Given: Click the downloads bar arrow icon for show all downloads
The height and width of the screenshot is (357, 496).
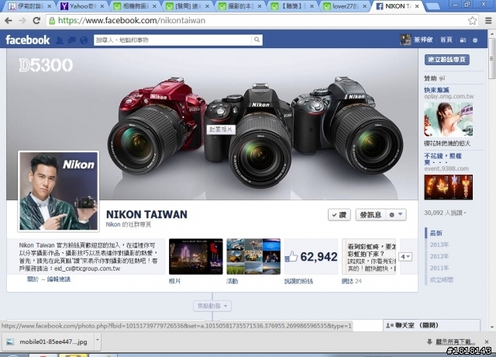Looking at the screenshot, I should pos(429,341).
